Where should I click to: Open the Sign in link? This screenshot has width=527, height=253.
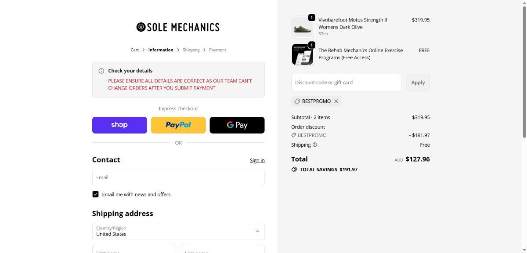257,160
